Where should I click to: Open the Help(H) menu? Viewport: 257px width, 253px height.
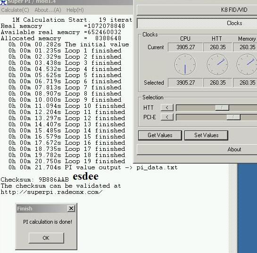point(75,10)
